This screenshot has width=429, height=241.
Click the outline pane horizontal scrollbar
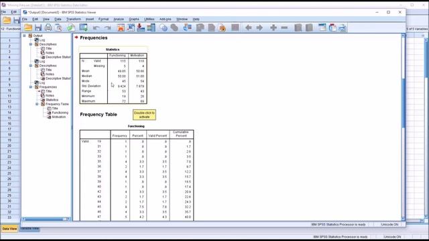[x=47, y=219]
